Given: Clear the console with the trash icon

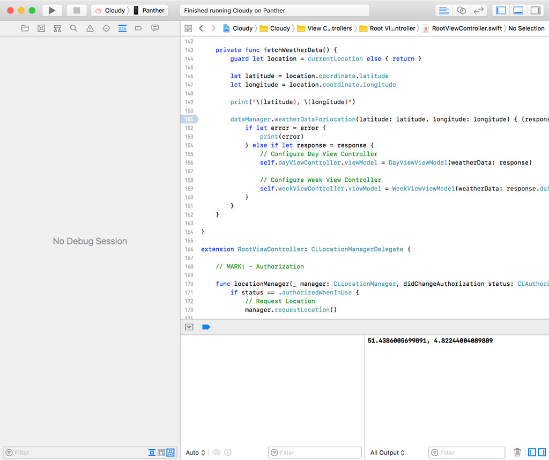Looking at the screenshot, I should (516, 452).
